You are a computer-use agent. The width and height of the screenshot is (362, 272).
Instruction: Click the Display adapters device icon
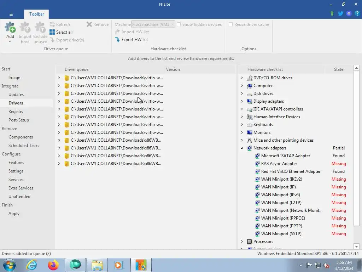point(249,101)
